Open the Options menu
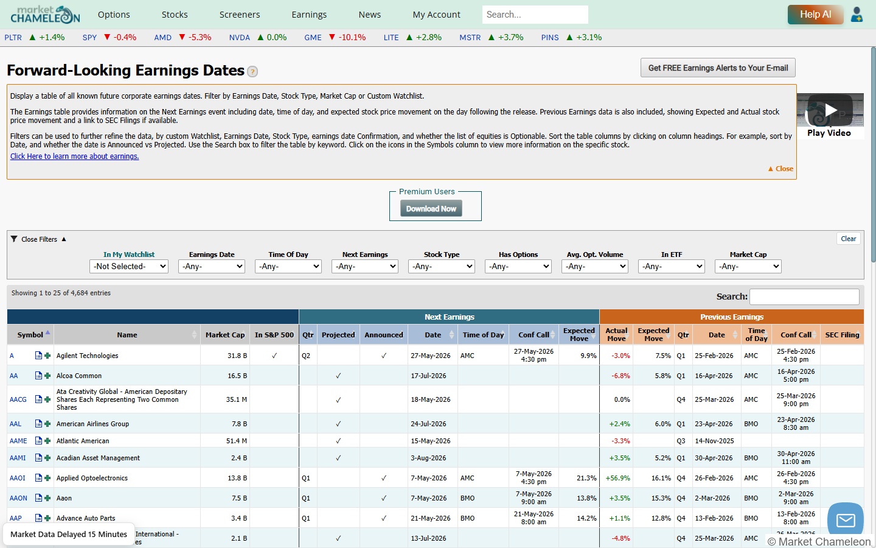Viewport: 876px width, 548px height. tap(114, 15)
